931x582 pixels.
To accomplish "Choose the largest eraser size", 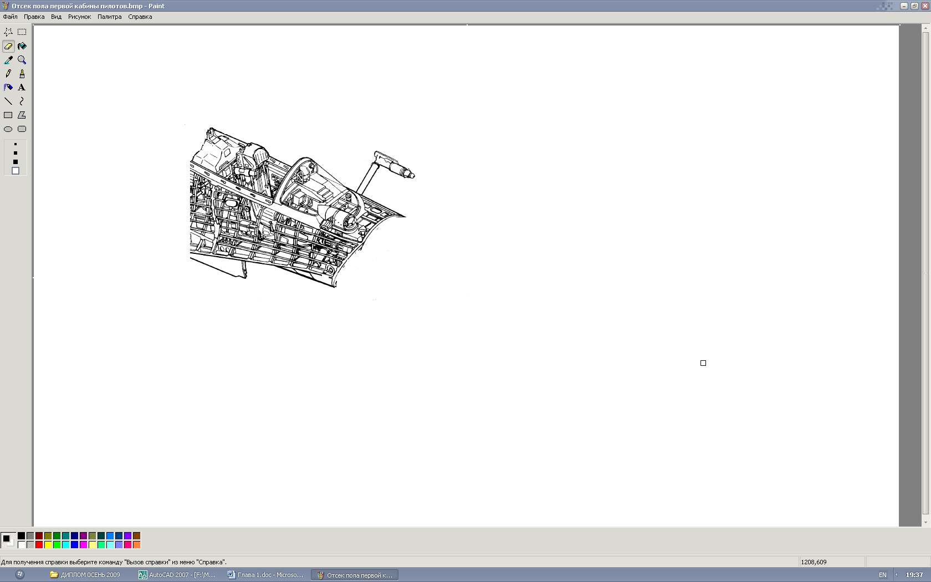I will pos(16,171).
